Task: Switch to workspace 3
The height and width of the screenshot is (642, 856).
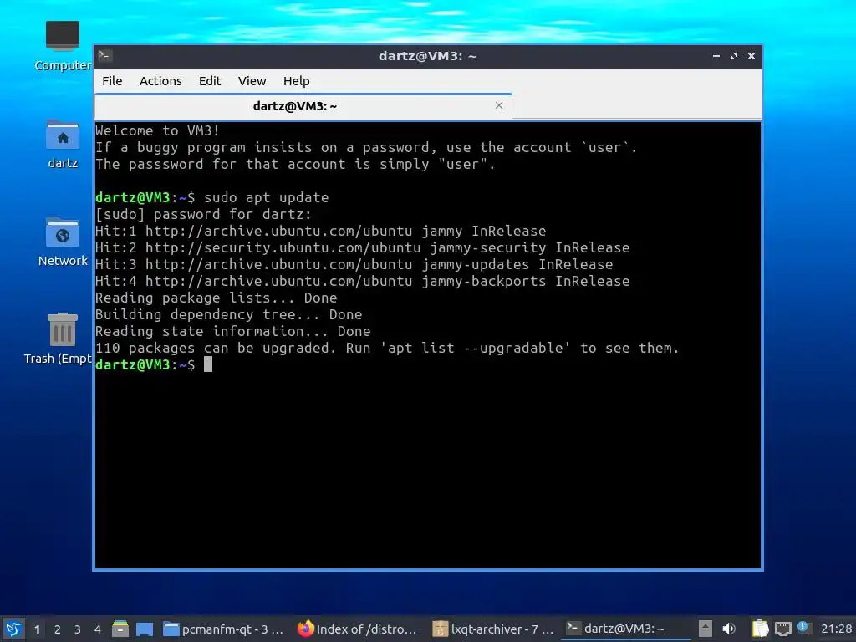Action: click(78, 629)
